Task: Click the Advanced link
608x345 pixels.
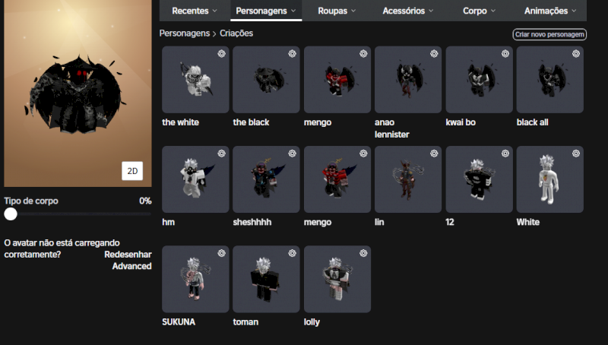Action: coord(131,266)
